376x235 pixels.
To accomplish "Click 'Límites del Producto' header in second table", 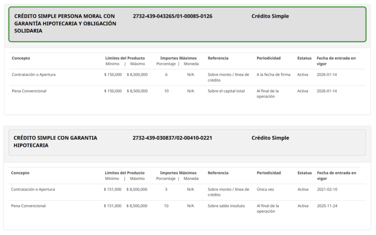I will point(124,173).
